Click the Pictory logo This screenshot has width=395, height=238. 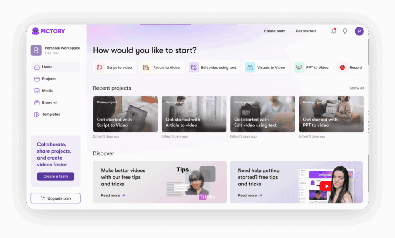(x=49, y=31)
